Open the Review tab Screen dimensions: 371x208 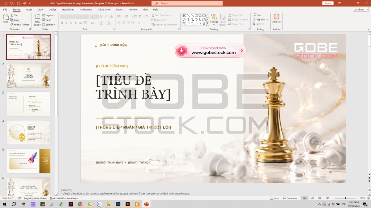click(133, 10)
